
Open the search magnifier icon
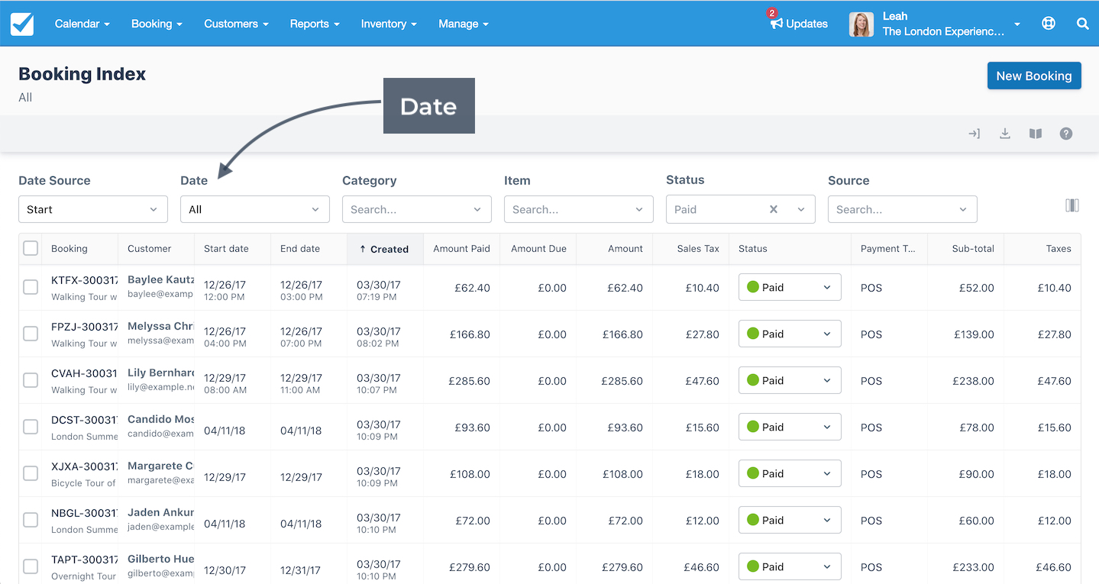[1082, 24]
